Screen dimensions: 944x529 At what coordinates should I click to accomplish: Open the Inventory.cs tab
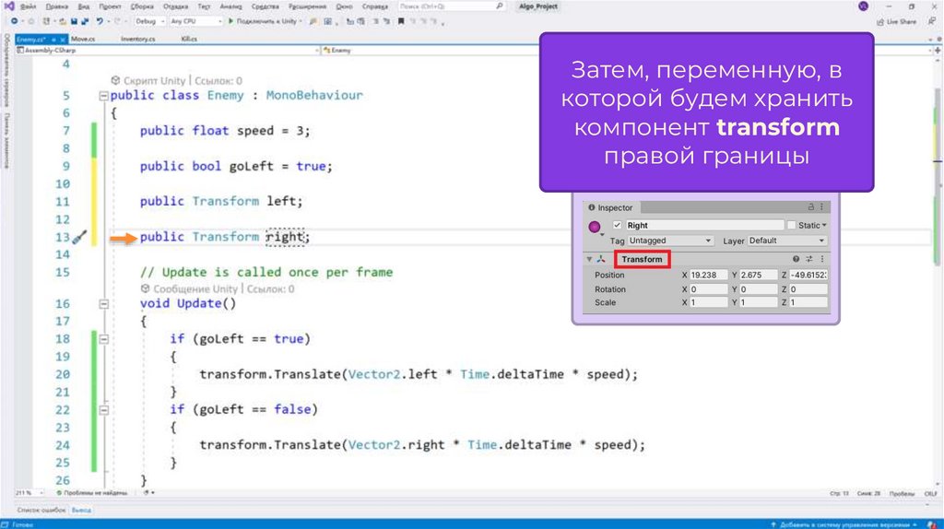pos(136,40)
